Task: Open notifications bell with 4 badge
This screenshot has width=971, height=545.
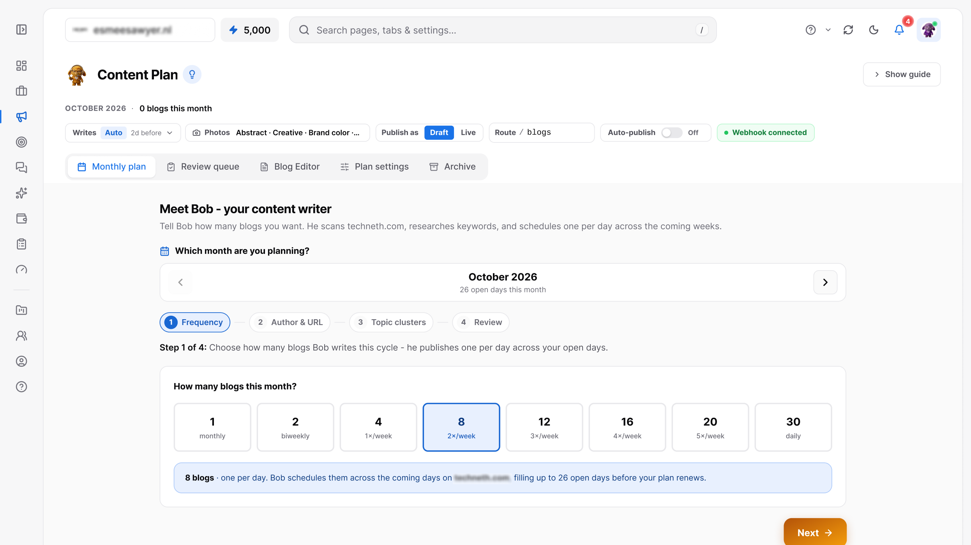Action: (899, 30)
